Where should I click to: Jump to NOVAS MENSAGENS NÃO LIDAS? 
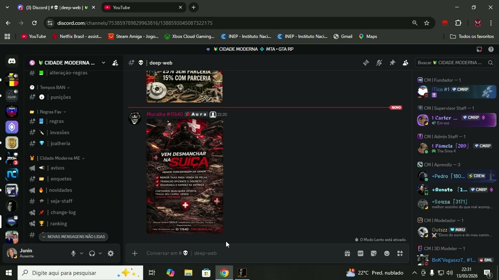[x=73, y=236]
